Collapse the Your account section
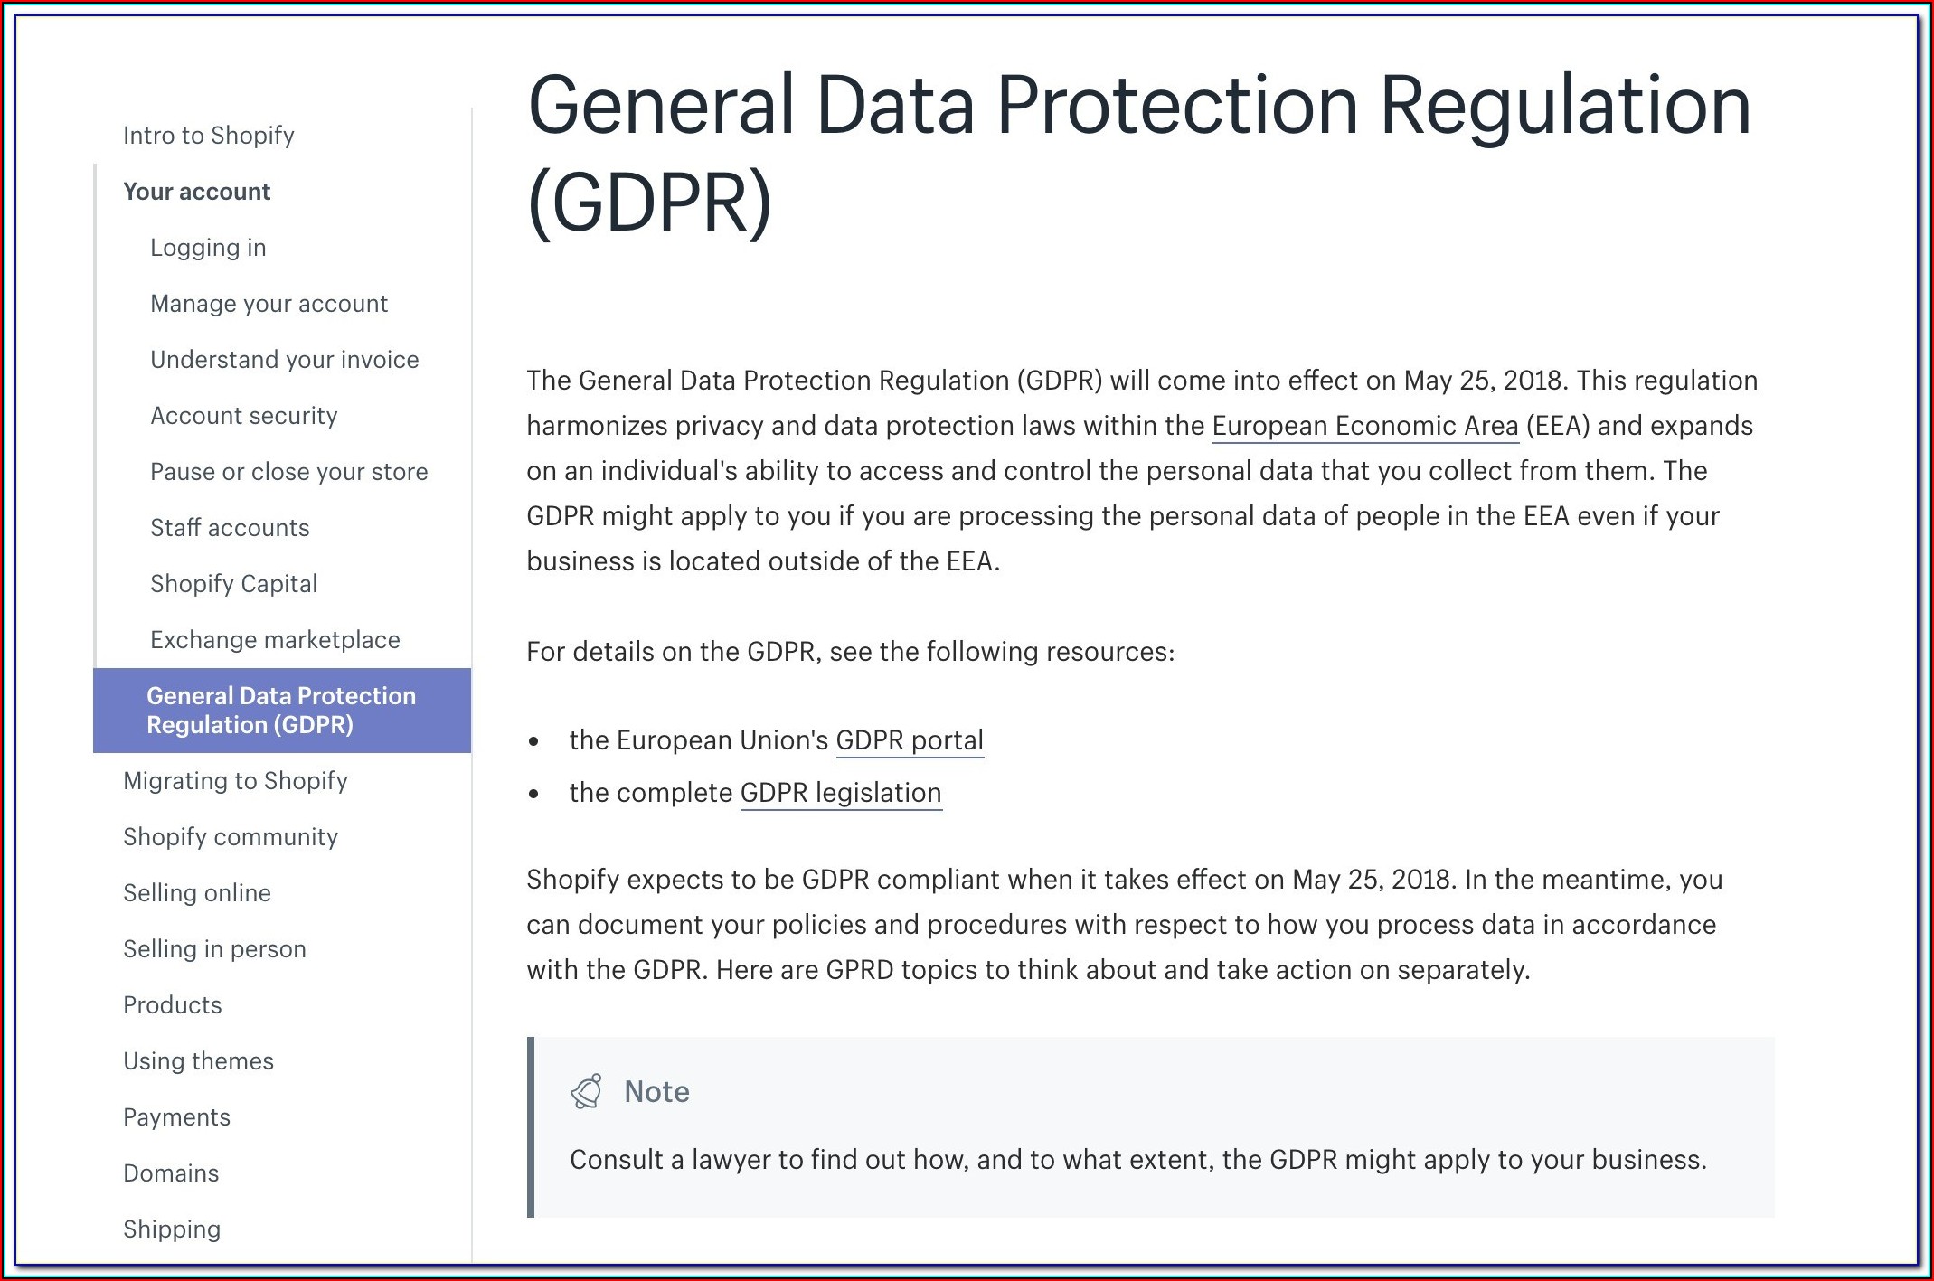The image size is (1934, 1281). (196, 192)
